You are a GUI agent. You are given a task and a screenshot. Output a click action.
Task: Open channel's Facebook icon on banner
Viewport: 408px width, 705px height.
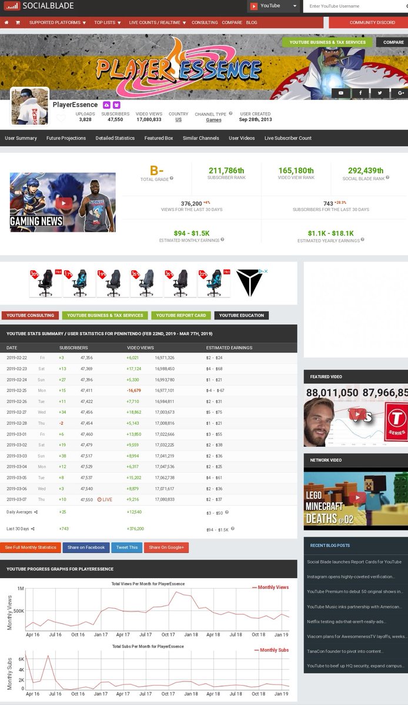360,93
